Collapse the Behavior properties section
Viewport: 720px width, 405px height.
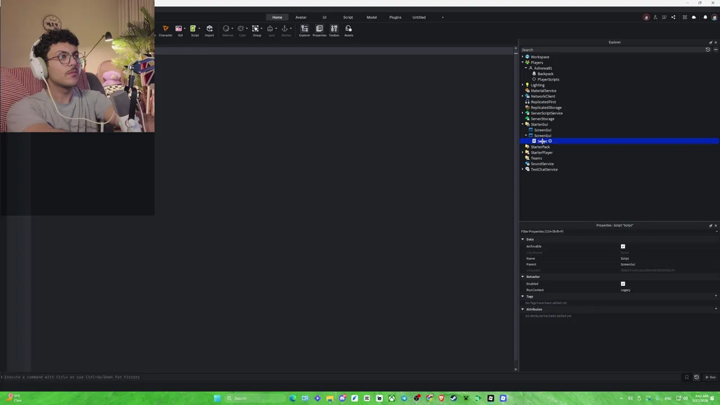tap(523, 277)
